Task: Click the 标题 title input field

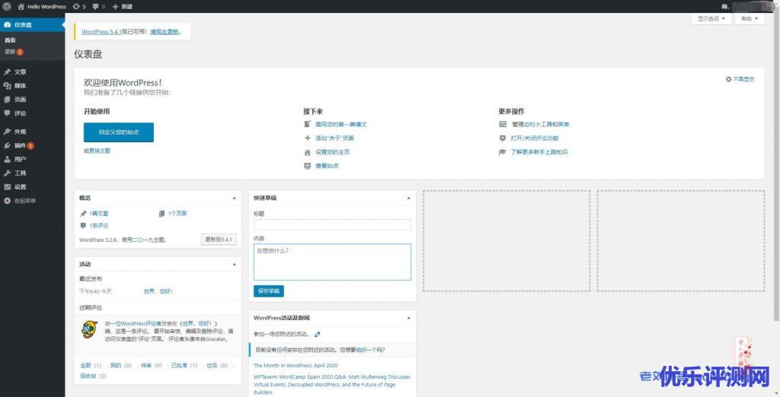Action: 332,224
